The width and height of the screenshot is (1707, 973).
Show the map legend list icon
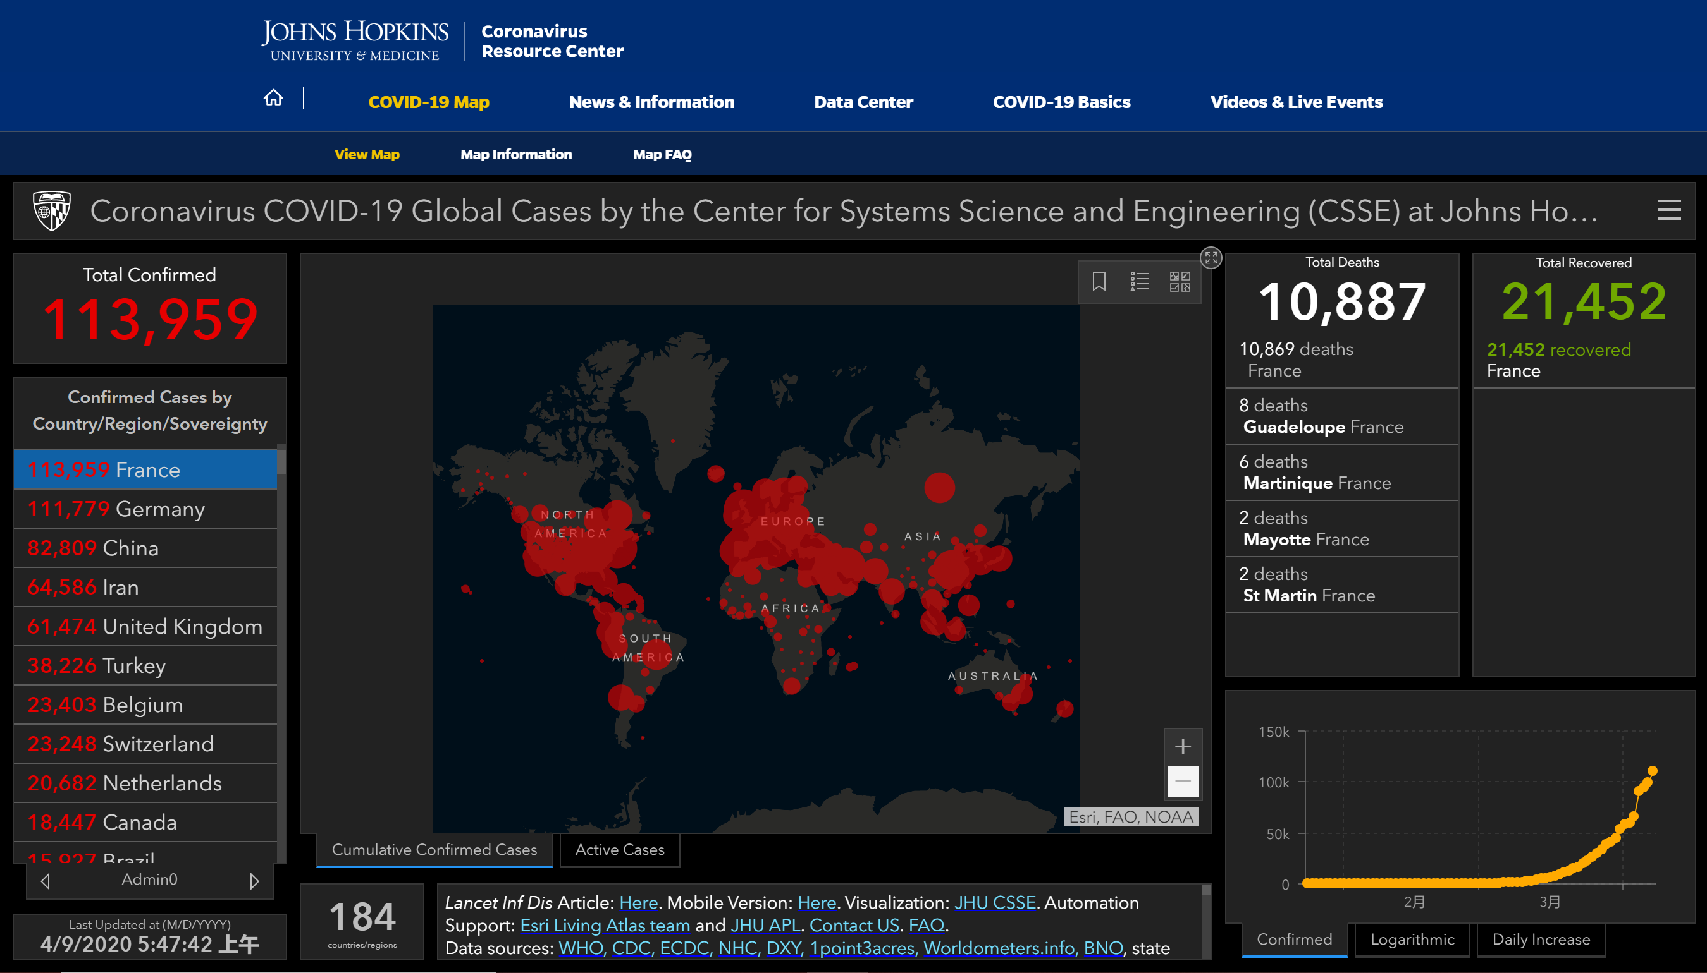[x=1139, y=281]
